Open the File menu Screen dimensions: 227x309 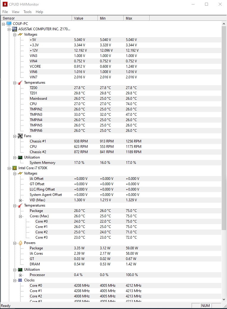[x=5, y=12]
